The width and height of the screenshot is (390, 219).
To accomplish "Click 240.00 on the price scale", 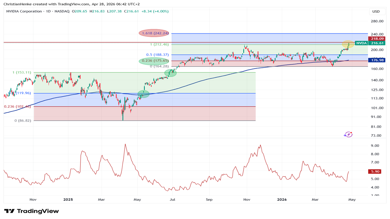I will pos(377,34).
